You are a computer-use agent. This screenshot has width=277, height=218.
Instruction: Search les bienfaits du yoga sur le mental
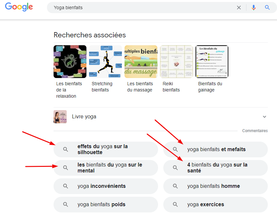[x=106, y=168]
